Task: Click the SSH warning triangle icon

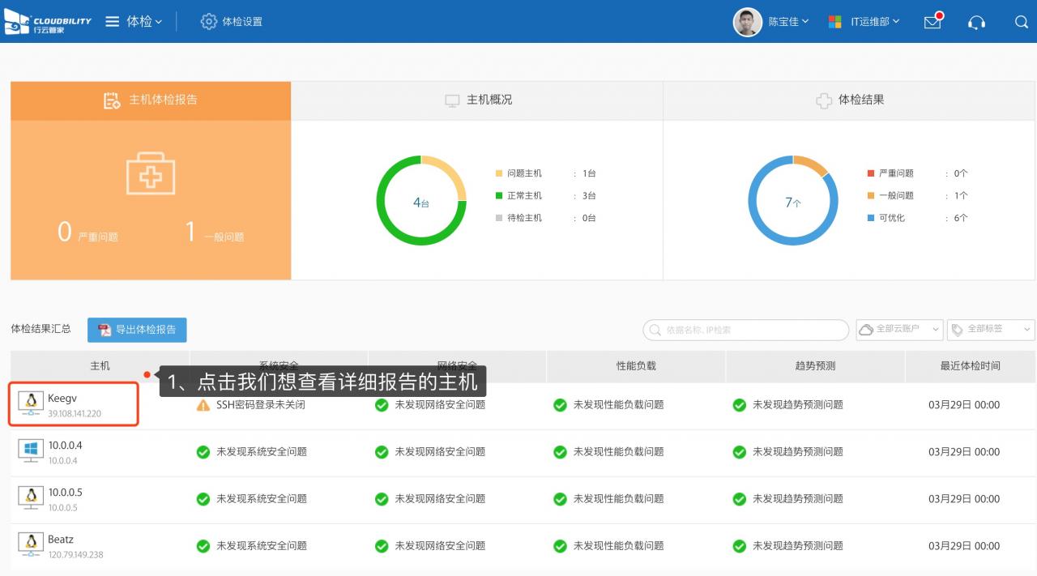Action: (x=203, y=405)
